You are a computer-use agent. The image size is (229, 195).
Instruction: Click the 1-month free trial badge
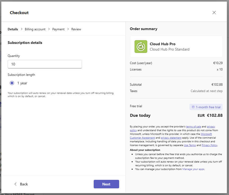[x=206, y=107]
